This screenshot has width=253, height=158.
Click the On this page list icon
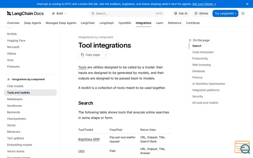(190, 40)
